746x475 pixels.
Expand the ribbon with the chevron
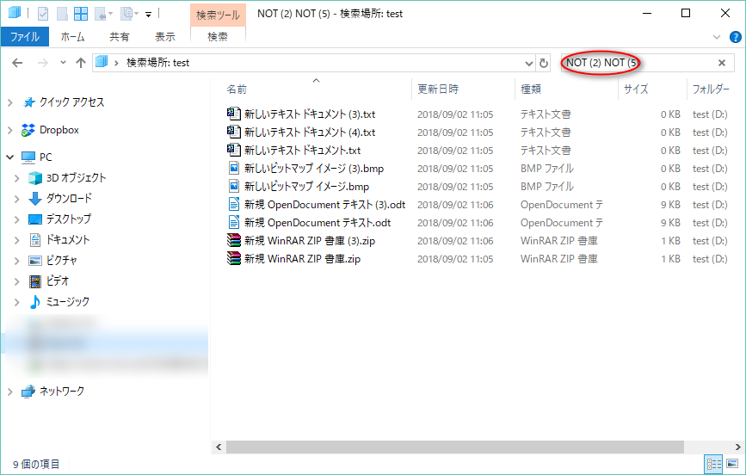tap(718, 37)
